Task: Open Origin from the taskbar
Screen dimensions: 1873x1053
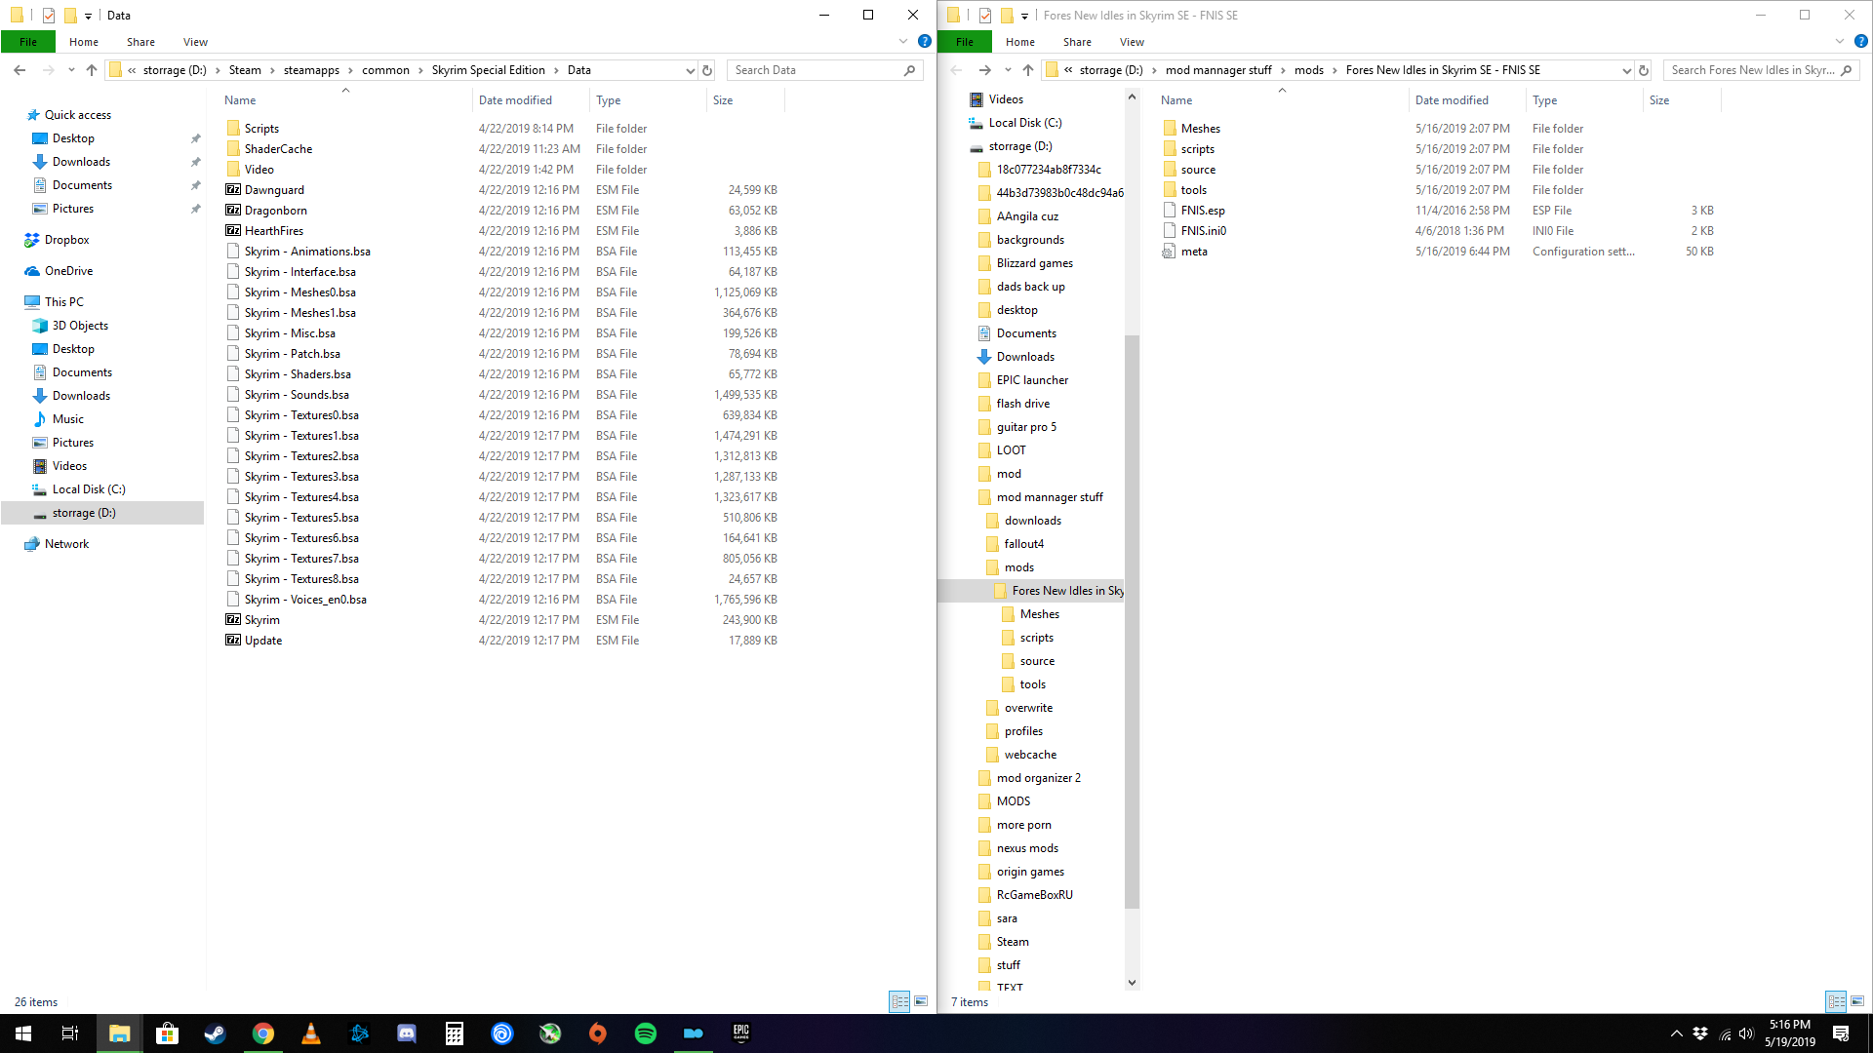Action: pyautogui.click(x=598, y=1033)
